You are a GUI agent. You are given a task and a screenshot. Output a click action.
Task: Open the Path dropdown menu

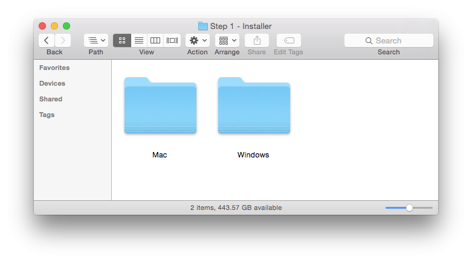click(96, 40)
